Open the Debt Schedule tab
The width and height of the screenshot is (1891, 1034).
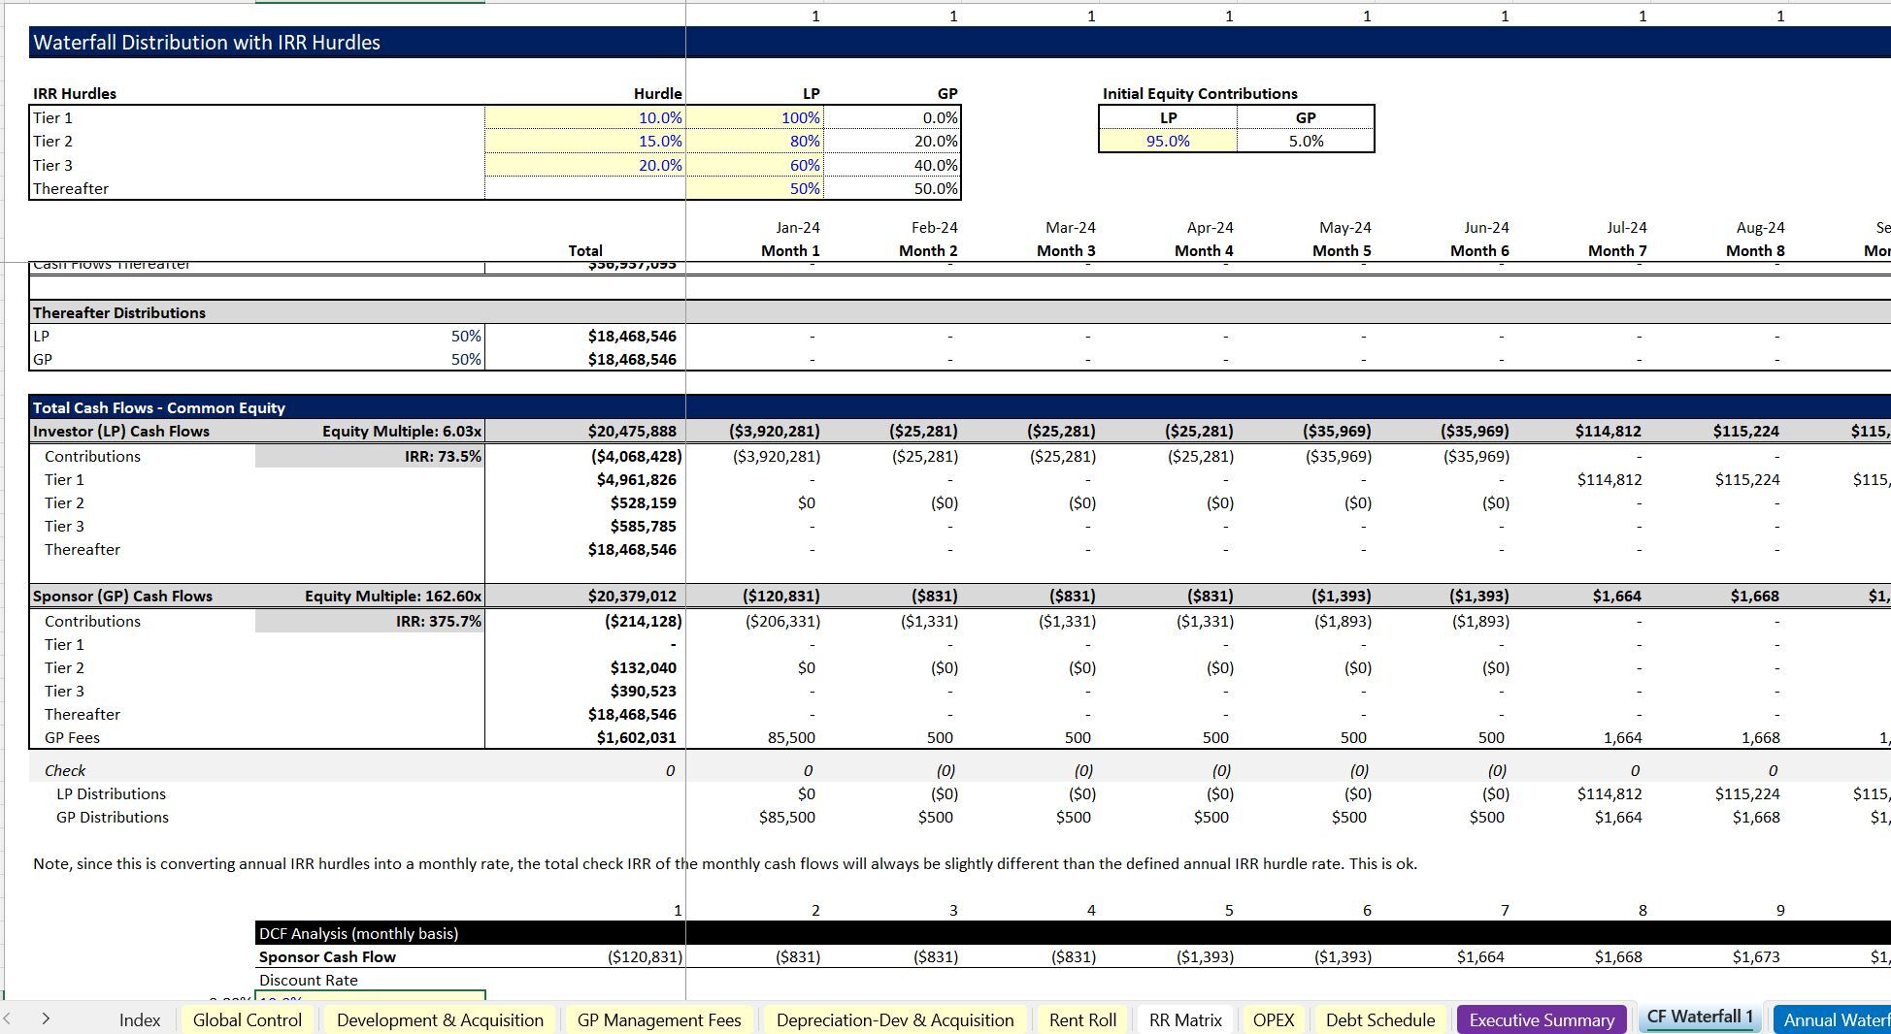click(1380, 1019)
